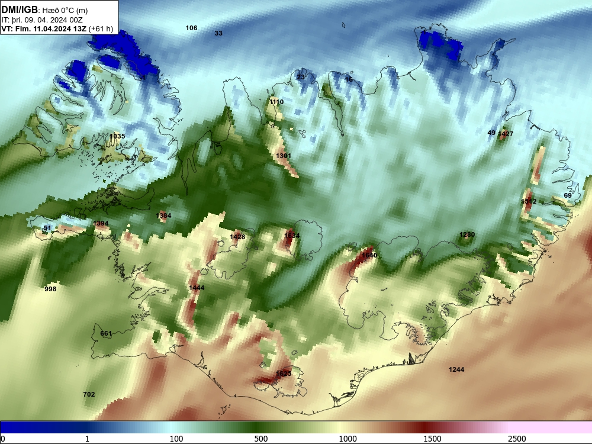Click the map value 702
The image size is (592, 444).
click(x=89, y=394)
